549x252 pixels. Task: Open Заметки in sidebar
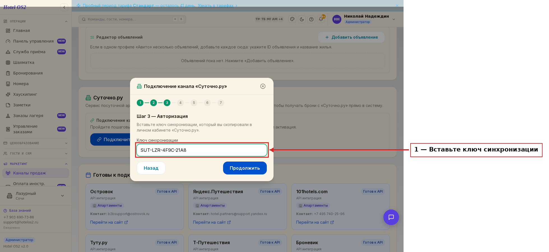coord(36,105)
